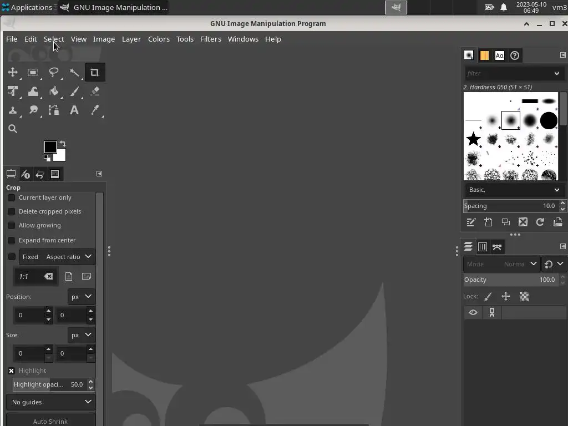This screenshot has height=426, width=568.
Task: Toggle the Fixed aspect ratio checkbox
Action: click(x=12, y=256)
